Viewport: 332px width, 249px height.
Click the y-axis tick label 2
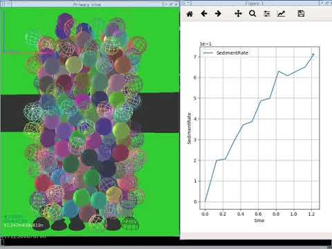tap(195, 160)
